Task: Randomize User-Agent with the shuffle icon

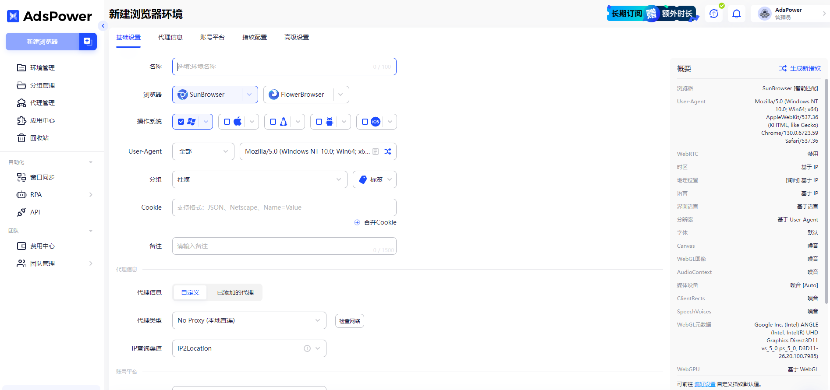Action: pos(388,151)
